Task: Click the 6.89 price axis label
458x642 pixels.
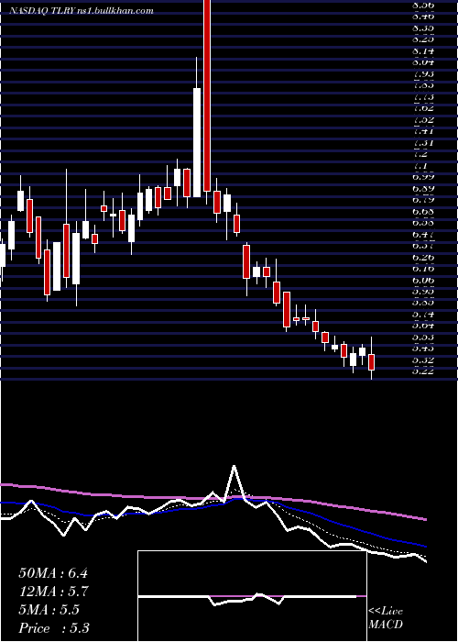Action: click(x=424, y=189)
